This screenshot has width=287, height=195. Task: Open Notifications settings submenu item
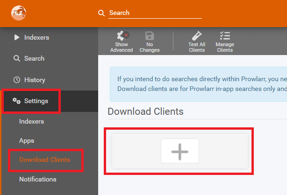pyautogui.click(x=38, y=179)
